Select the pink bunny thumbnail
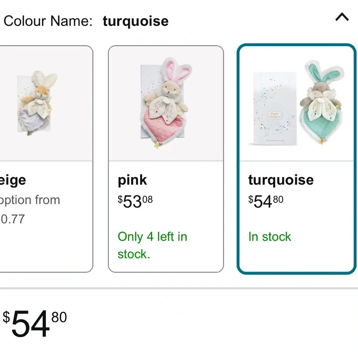Viewport: 358px width, 358px height. pos(166,104)
